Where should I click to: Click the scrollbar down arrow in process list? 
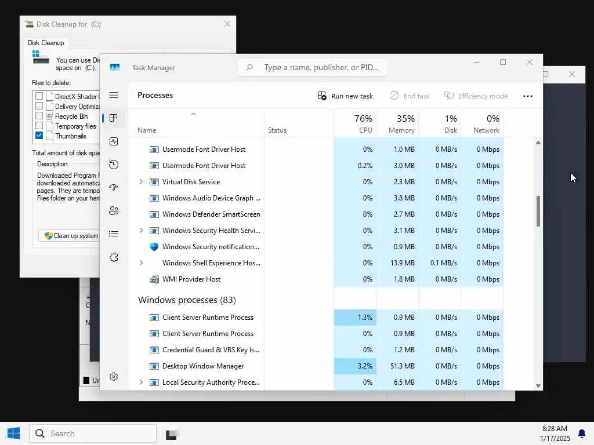coord(538,386)
